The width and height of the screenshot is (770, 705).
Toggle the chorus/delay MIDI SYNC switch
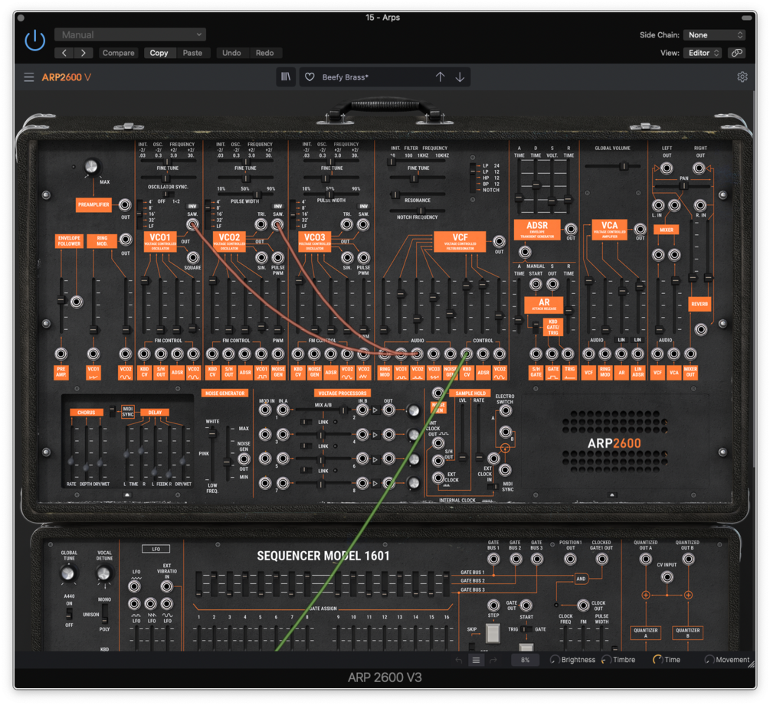[113, 410]
